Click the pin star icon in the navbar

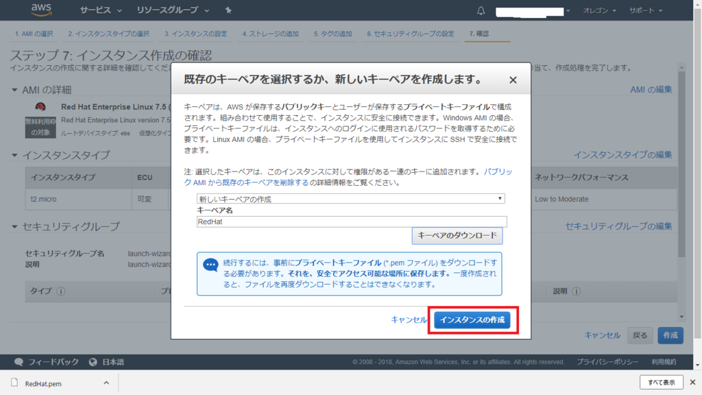click(x=227, y=10)
